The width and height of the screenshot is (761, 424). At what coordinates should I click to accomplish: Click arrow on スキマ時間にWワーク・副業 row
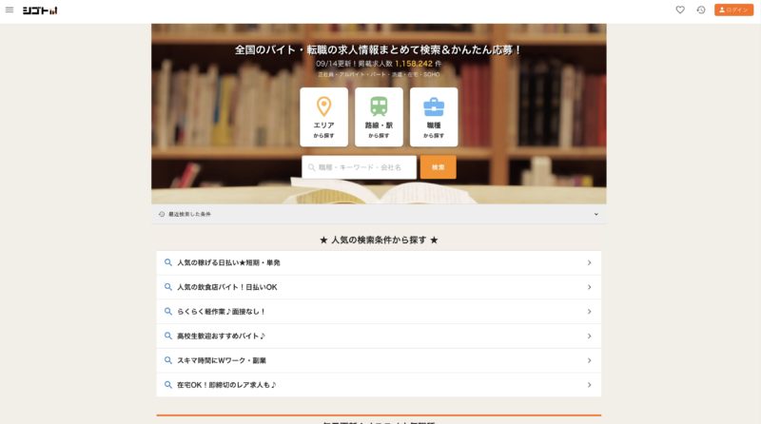(x=589, y=360)
